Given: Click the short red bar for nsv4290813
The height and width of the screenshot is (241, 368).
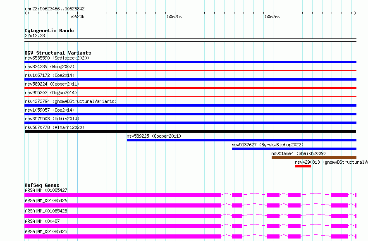Looking at the screenshot, I should pos(303,166).
